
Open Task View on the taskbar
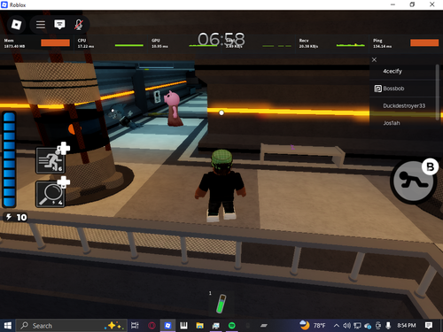tap(135, 326)
